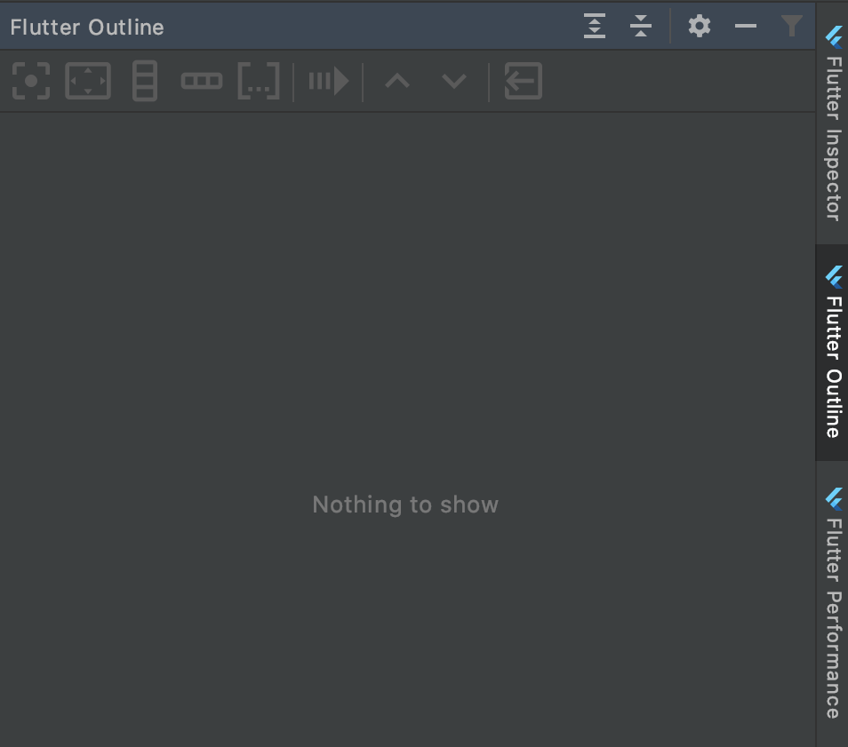Click the Wrap with Row icon

click(202, 81)
